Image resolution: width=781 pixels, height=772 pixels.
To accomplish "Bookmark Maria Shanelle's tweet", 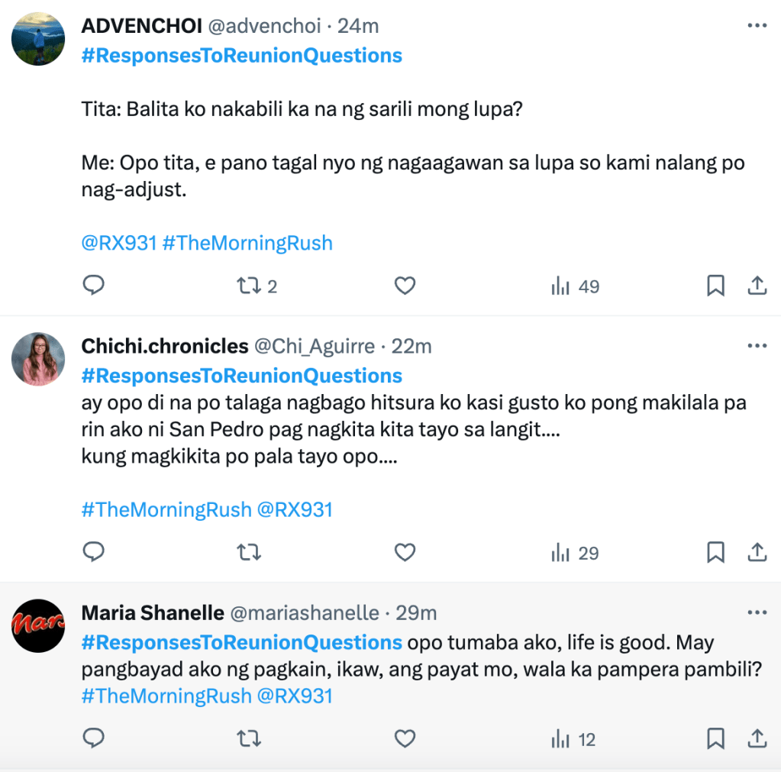I will (x=715, y=738).
